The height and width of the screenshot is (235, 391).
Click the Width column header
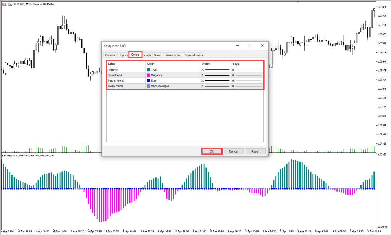pos(216,64)
